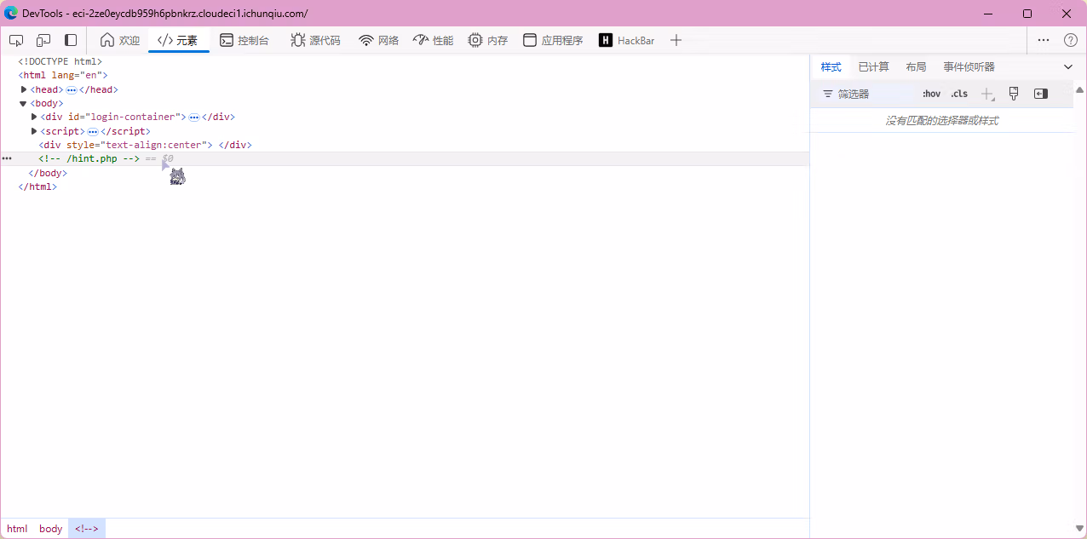Open the 网络 network tab
Screen dimensions: 1087x539
(379, 40)
